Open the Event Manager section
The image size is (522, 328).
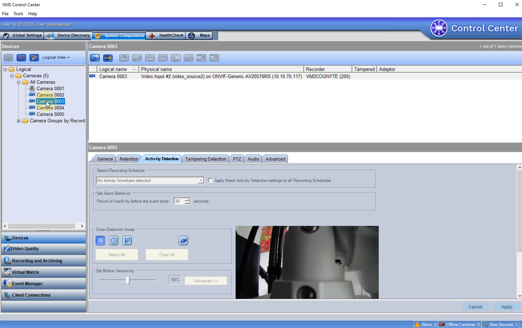point(27,283)
